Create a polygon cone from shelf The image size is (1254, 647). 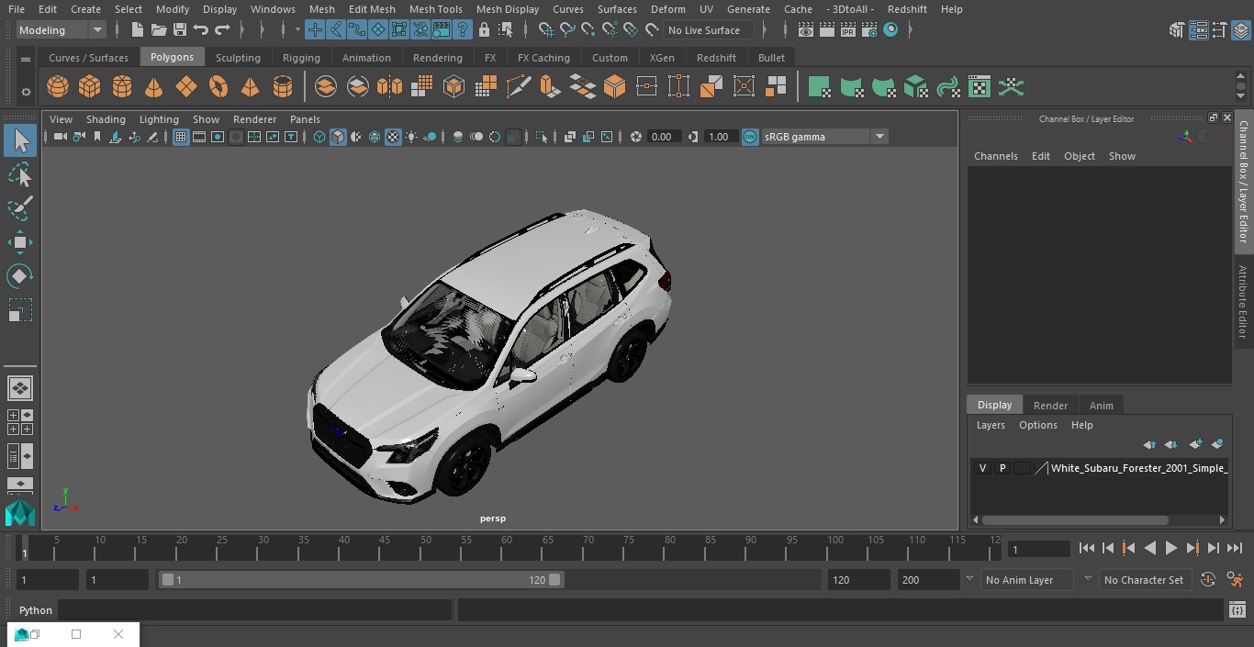pos(154,87)
